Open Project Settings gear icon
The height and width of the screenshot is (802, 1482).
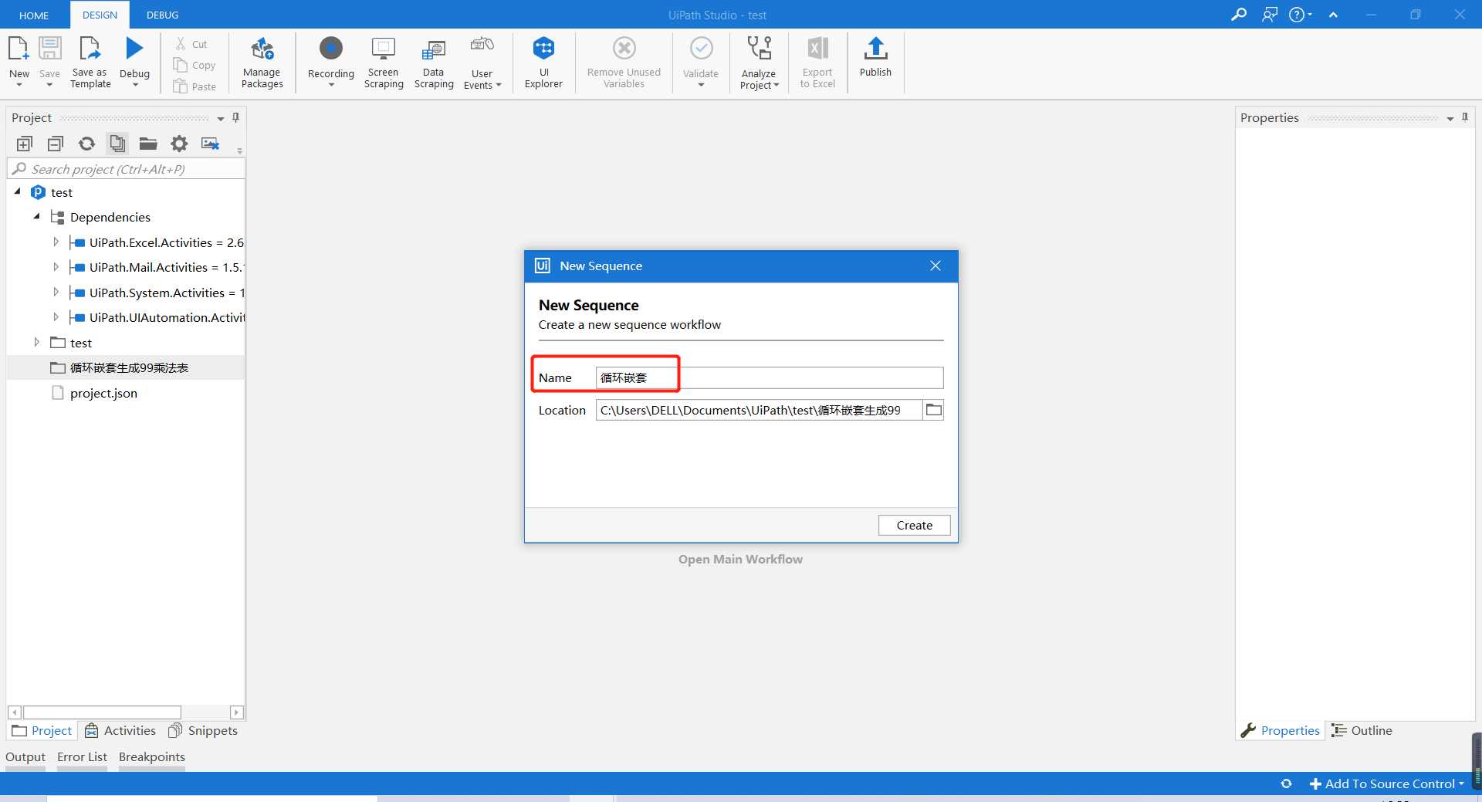(x=179, y=144)
